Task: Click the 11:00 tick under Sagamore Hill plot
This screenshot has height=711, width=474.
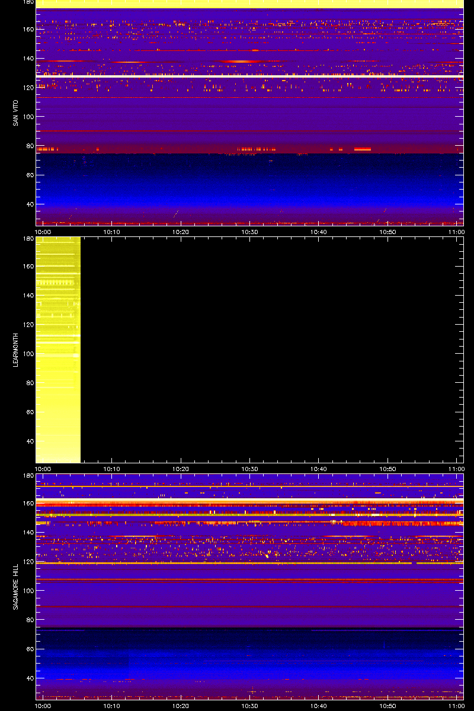Action: point(456,706)
